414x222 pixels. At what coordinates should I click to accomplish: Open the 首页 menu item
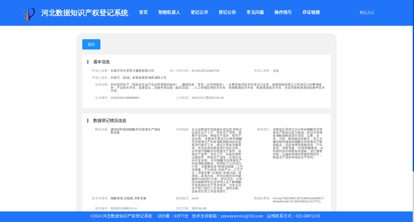[143, 12]
